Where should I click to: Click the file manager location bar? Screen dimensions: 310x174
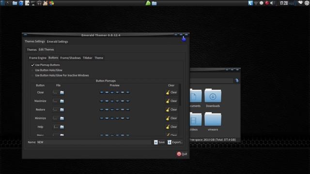click(211, 81)
